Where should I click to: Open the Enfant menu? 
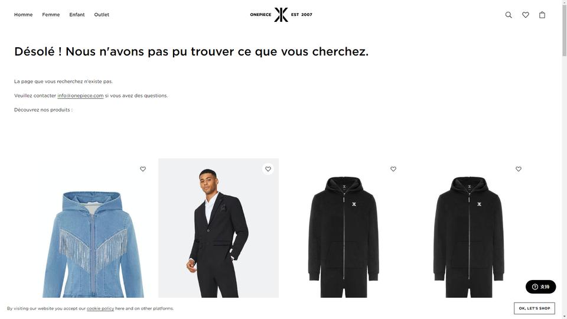point(77,14)
